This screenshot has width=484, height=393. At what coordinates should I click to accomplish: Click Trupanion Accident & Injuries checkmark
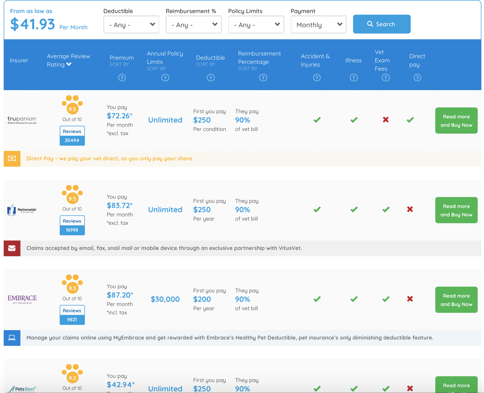click(x=317, y=120)
